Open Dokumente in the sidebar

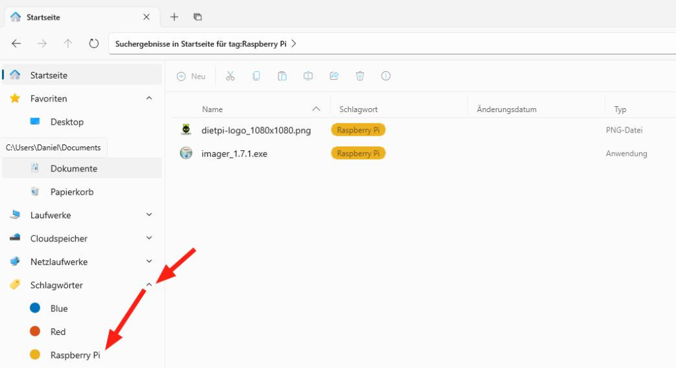coord(82,168)
